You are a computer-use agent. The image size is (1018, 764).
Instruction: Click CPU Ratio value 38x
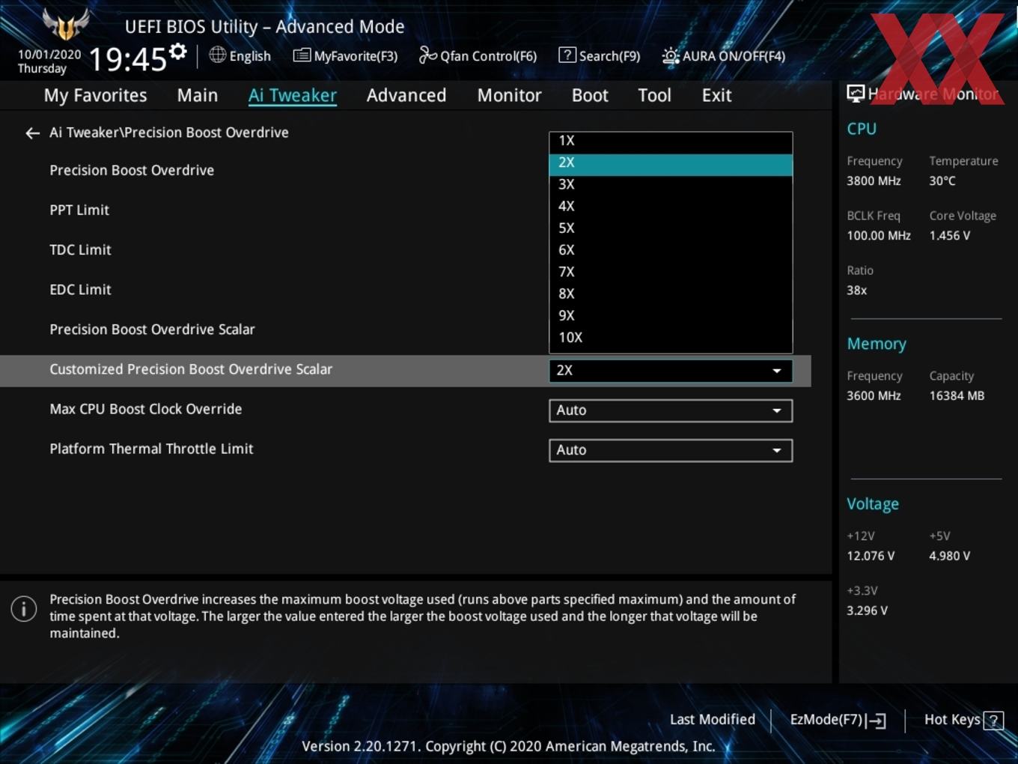(857, 291)
